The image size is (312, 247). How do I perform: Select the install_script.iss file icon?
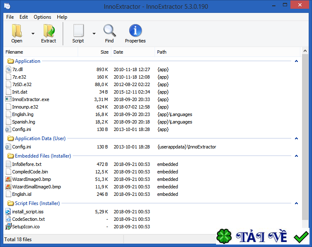pyautogui.click(x=8, y=212)
